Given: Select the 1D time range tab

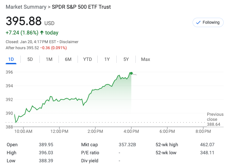Looking at the screenshot, I should click(x=11, y=59).
